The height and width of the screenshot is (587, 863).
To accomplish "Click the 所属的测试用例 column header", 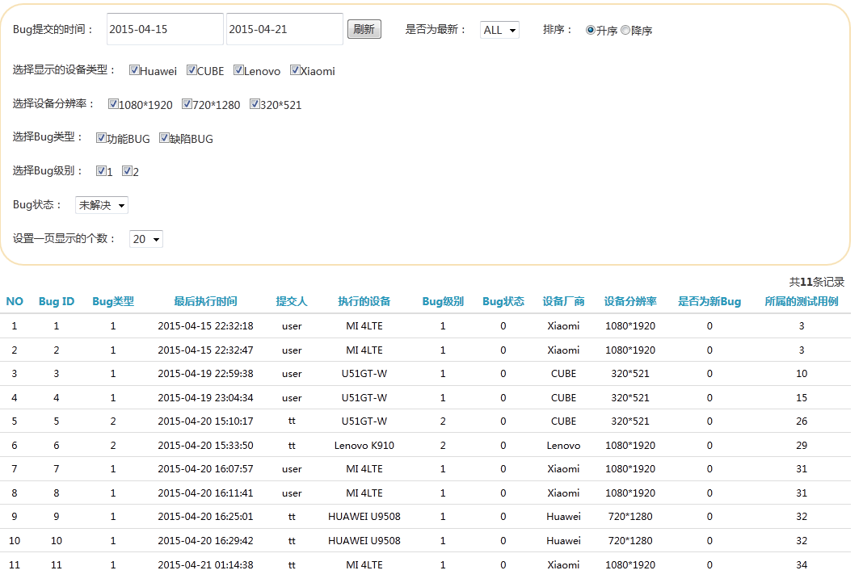I will [802, 301].
